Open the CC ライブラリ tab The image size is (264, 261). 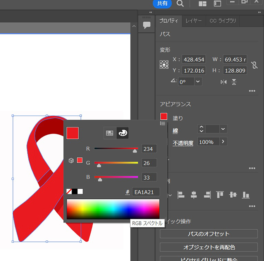coord(223,21)
